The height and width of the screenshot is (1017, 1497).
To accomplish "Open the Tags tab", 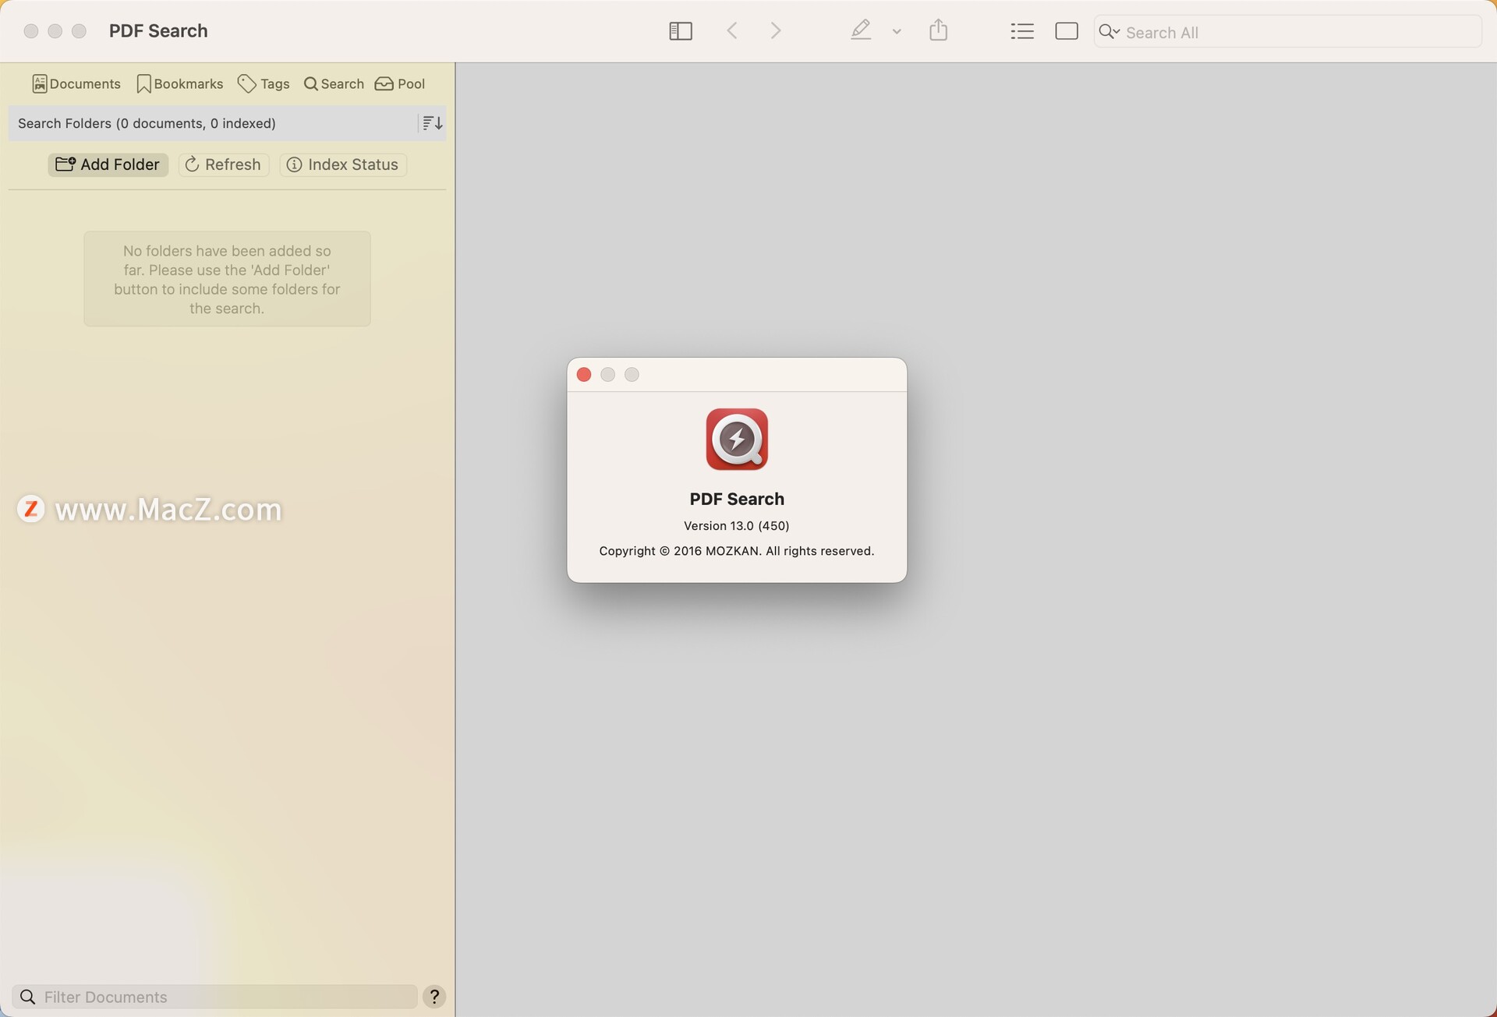I will click(264, 84).
